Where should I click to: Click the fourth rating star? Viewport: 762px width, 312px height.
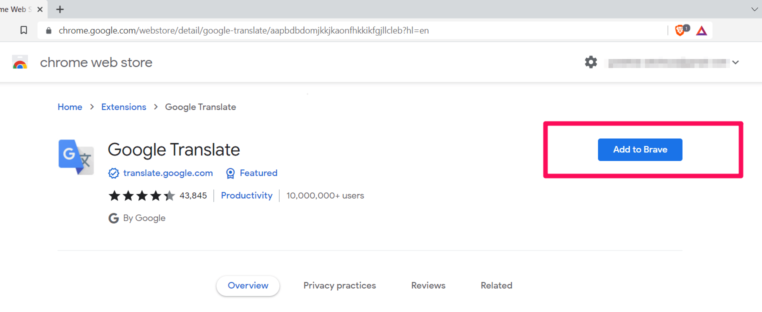[x=155, y=195]
